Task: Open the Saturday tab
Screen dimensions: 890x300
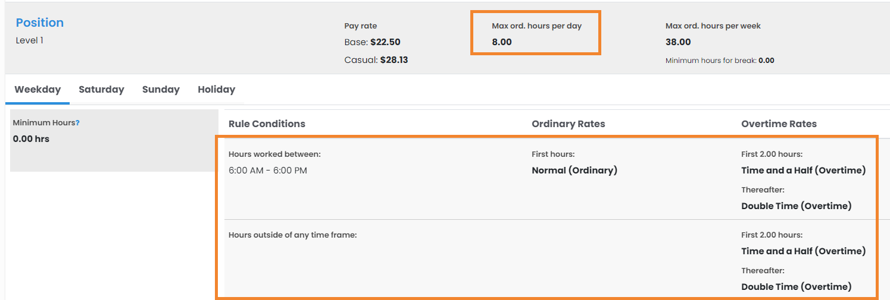Action: pos(101,90)
